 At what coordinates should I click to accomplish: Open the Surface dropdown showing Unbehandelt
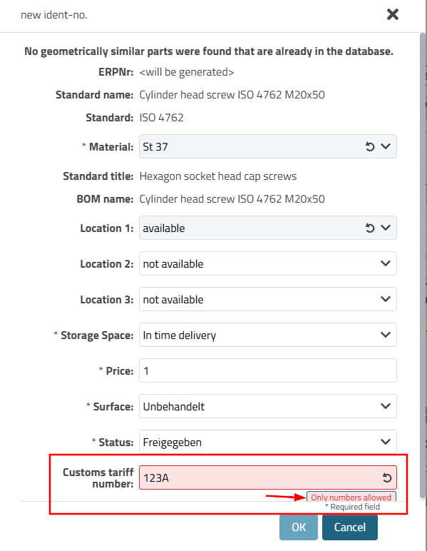[x=268, y=406]
